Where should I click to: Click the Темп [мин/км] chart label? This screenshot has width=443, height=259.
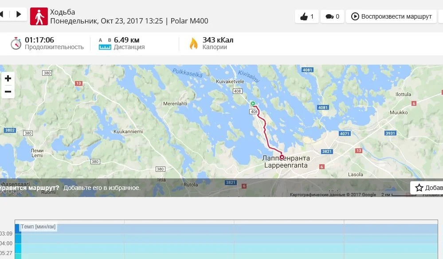(x=38, y=227)
